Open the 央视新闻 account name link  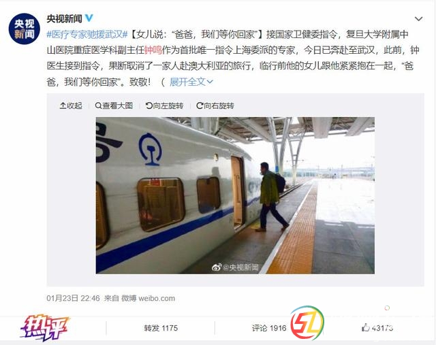pos(64,18)
